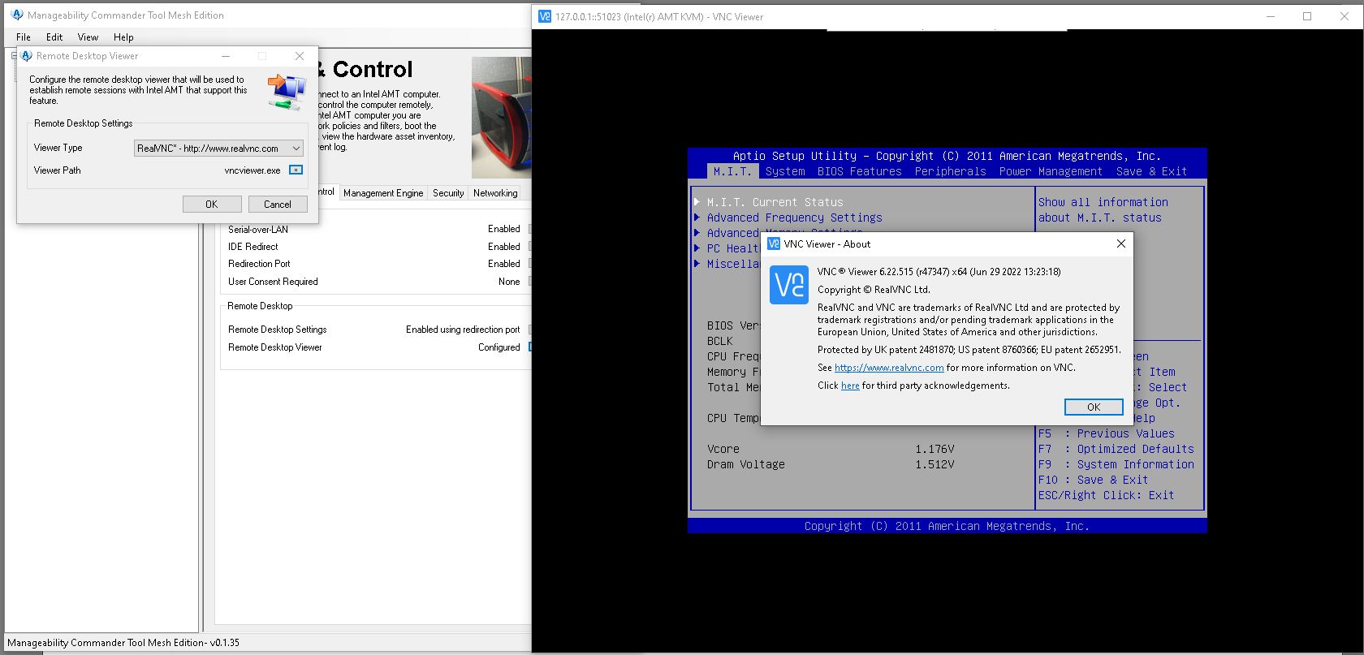Click M.I.T. Current Status entry
The height and width of the screenshot is (655, 1364).
click(x=775, y=202)
